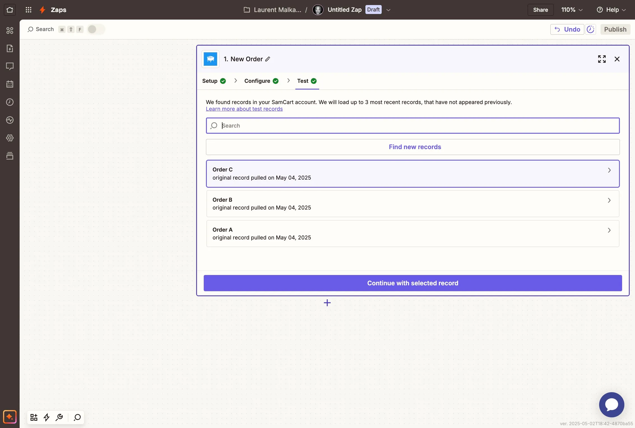The image size is (635, 428).
Task: Open Laurent Malka... folder breadcrumb
Action: coord(277,10)
